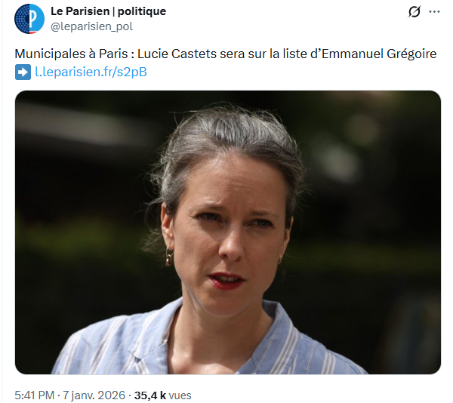
Task: Open the l.leparisien.fr/s2pB link
Action: coord(91,72)
